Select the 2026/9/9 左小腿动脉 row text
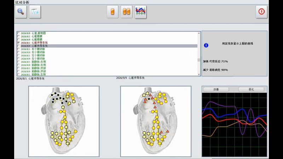 coord(33,59)
